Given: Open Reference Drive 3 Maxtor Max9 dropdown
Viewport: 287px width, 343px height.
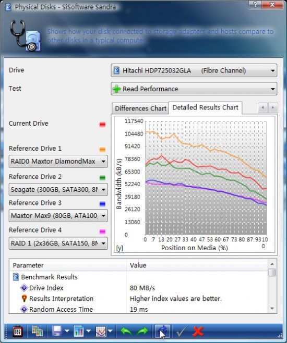Looking at the screenshot, I should (58, 216).
